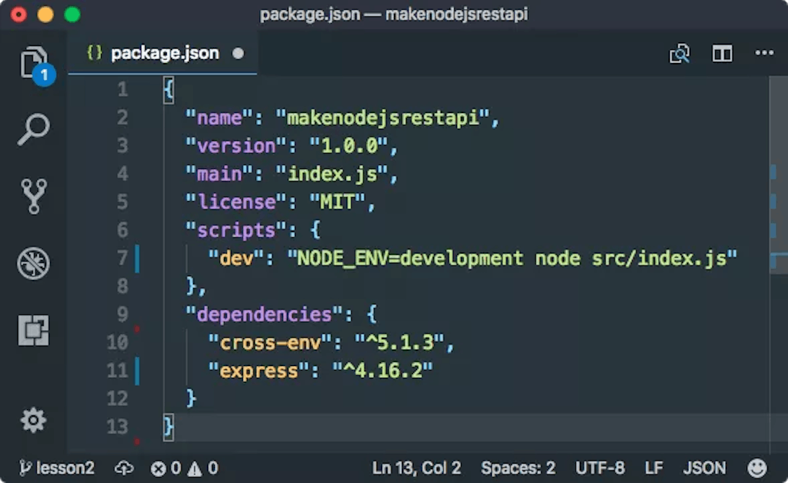Open the Extensions view
Viewport: 788px width, 483px height.
(x=33, y=331)
